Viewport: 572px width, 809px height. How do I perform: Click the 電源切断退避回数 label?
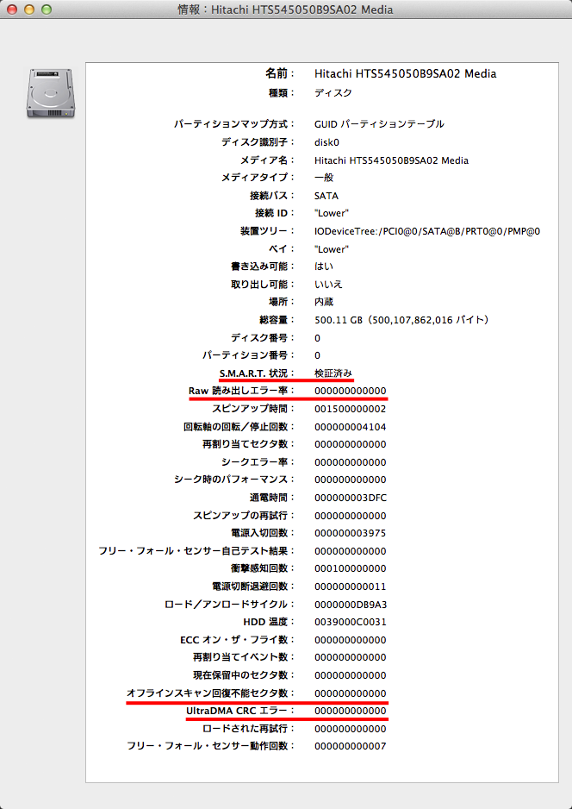click(x=253, y=586)
